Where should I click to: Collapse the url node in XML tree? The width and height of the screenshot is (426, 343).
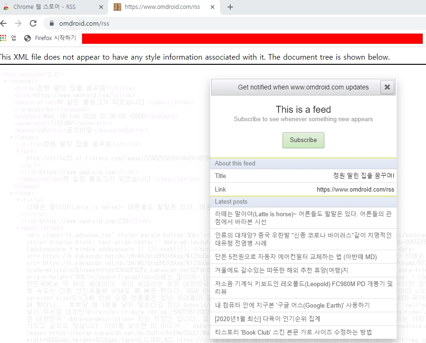[18, 151]
